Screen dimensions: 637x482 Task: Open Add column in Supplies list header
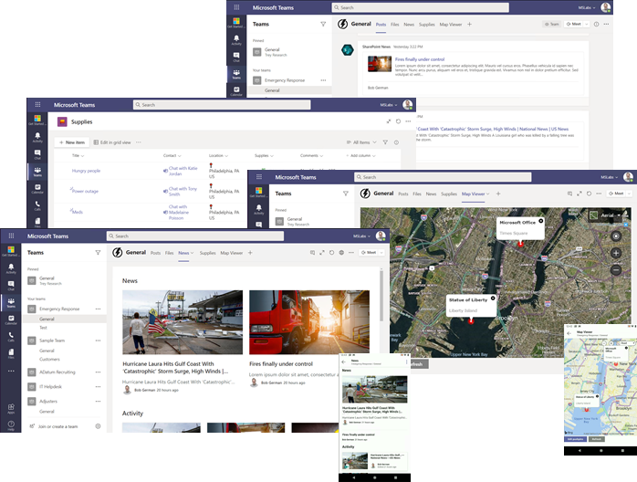360,156
